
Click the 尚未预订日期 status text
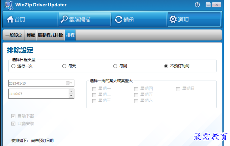point(42,141)
